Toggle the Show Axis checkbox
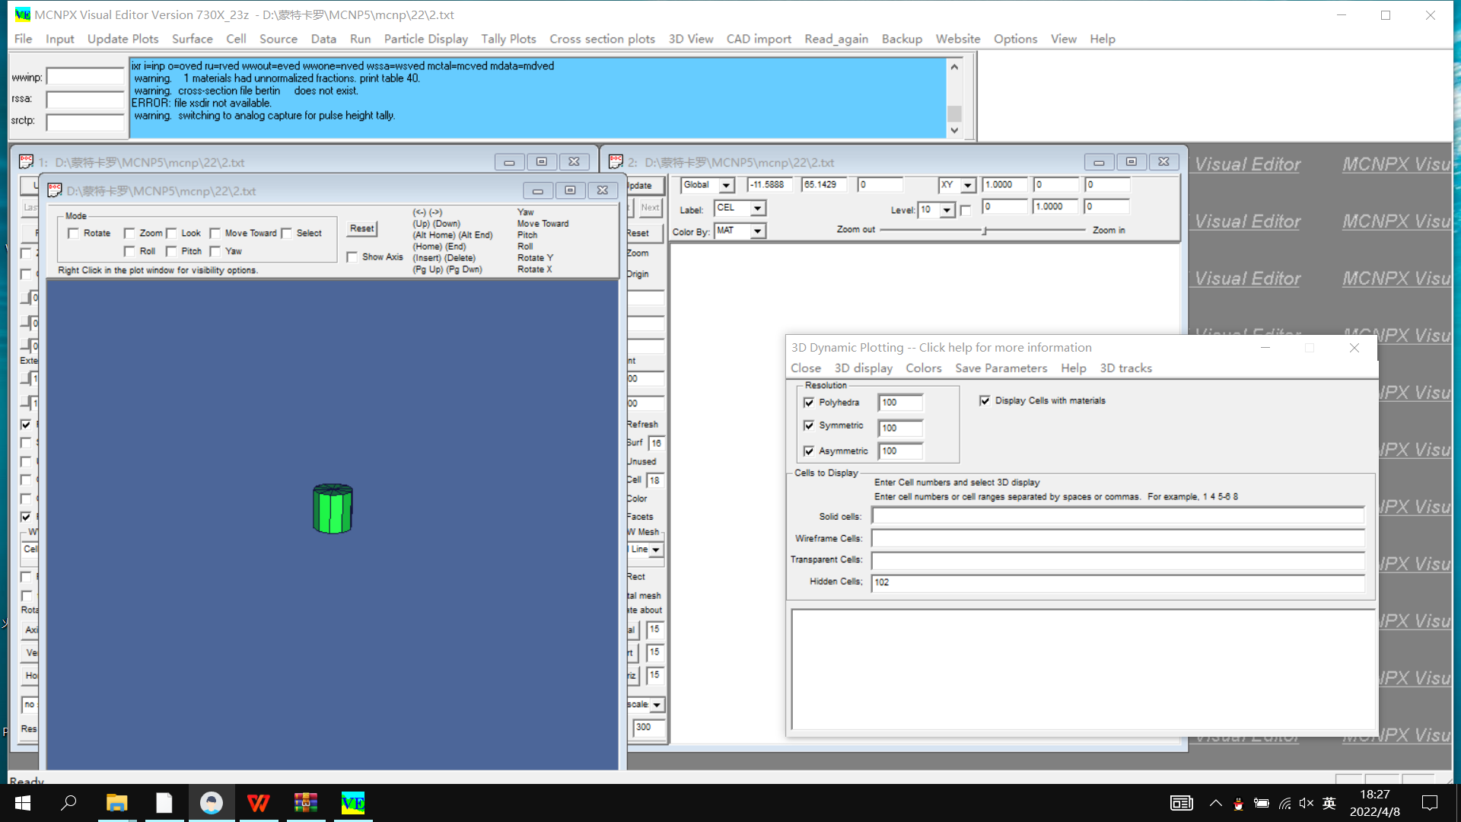This screenshot has height=822, width=1461. click(352, 257)
